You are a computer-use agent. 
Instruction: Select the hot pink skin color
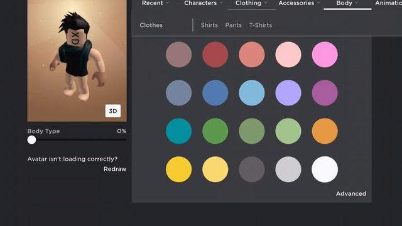click(325, 55)
